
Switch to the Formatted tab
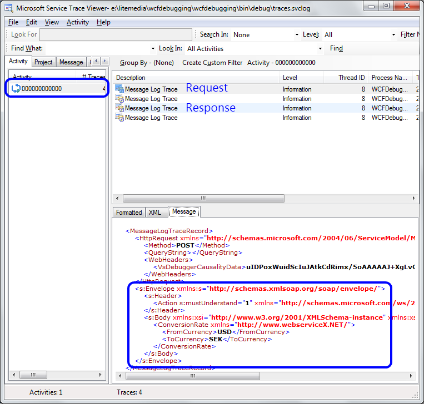(x=129, y=212)
